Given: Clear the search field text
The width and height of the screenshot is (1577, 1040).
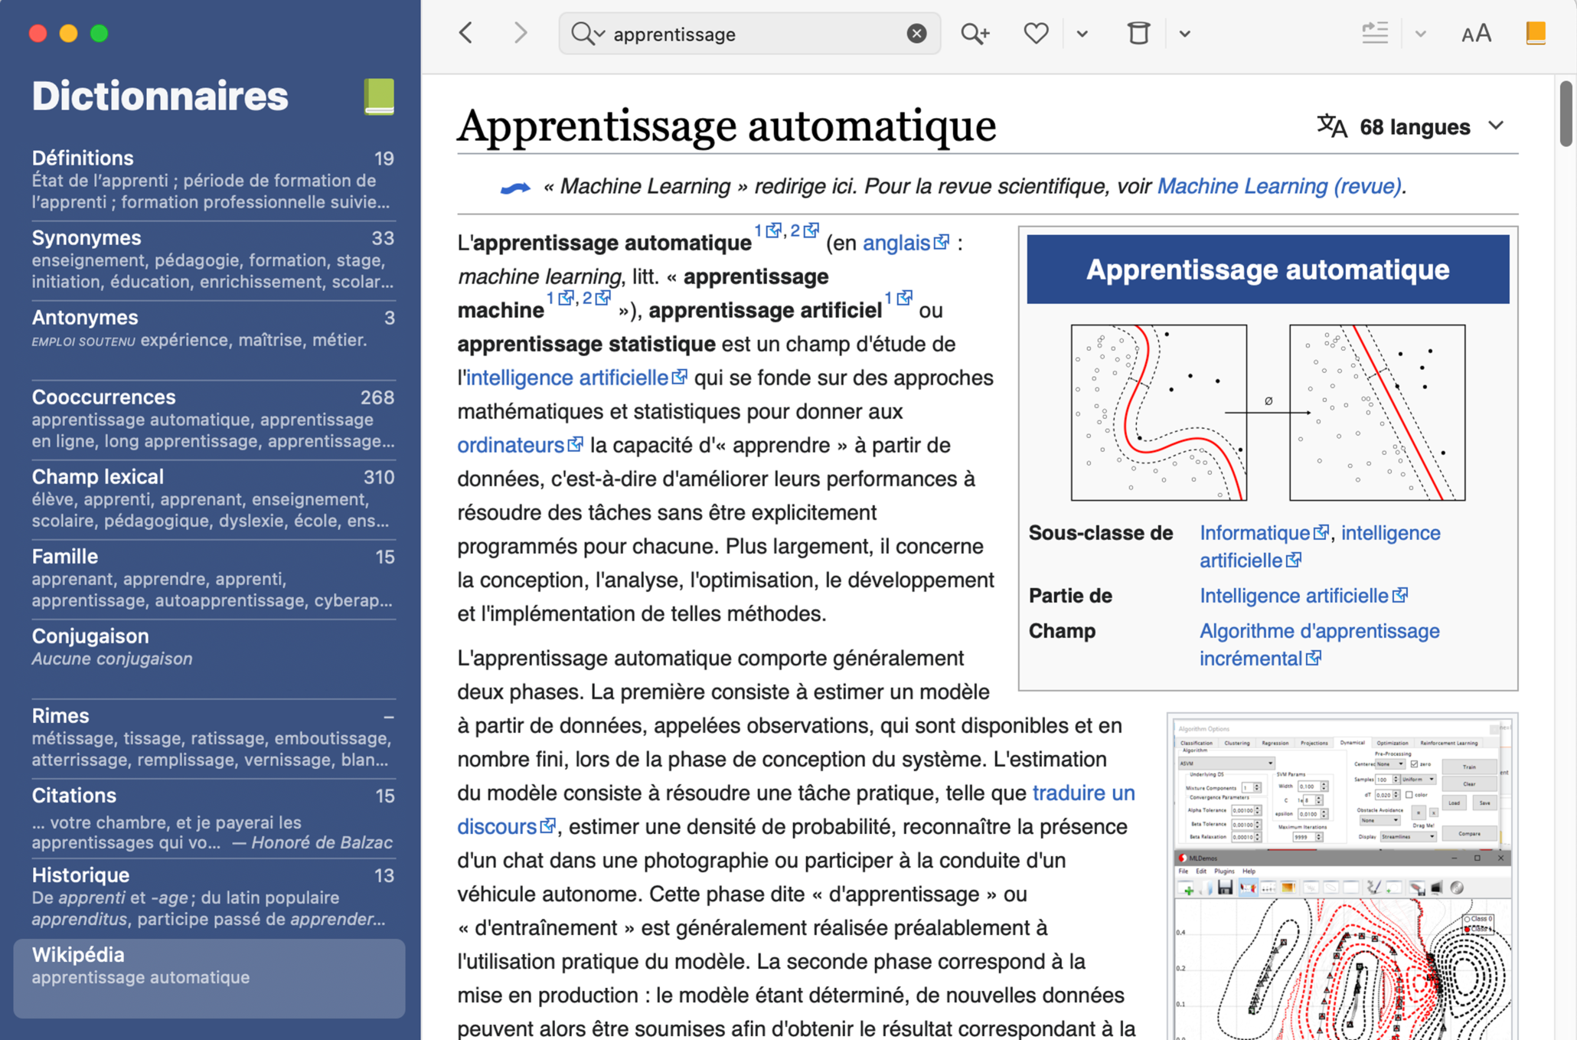Looking at the screenshot, I should tap(916, 34).
